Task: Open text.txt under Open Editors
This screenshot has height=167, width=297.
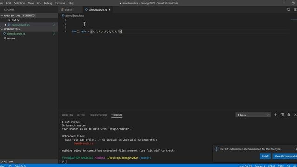Action: pos(15,20)
